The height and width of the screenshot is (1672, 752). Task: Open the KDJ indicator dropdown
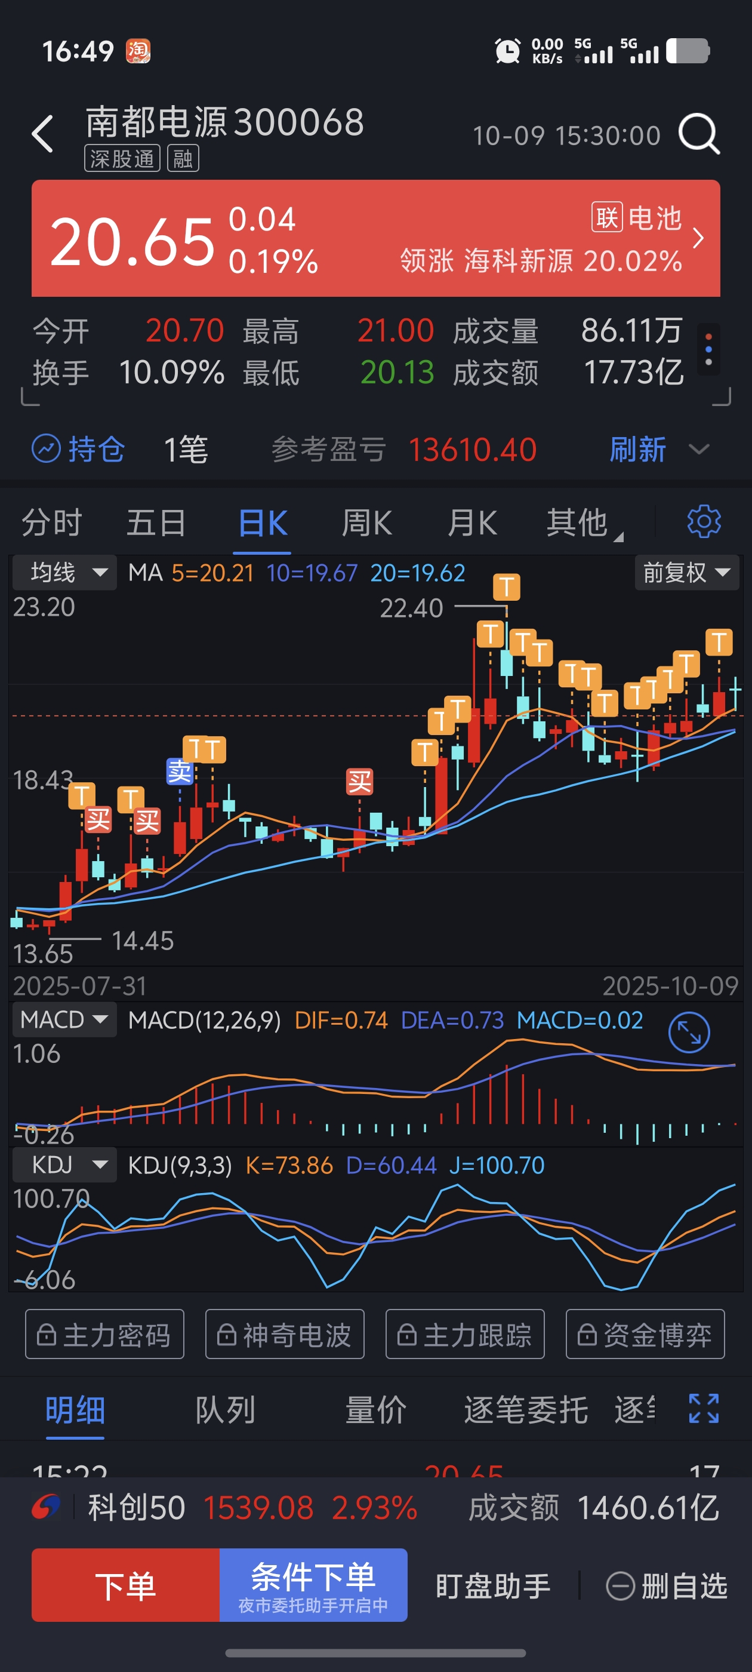pos(64,1164)
